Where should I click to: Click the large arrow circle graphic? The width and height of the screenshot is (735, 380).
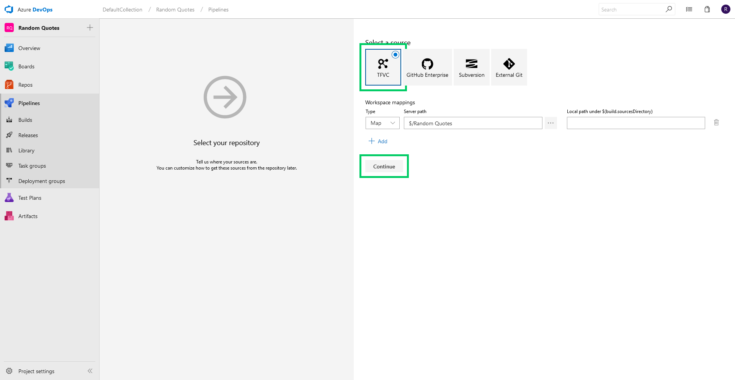click(225, 97)
